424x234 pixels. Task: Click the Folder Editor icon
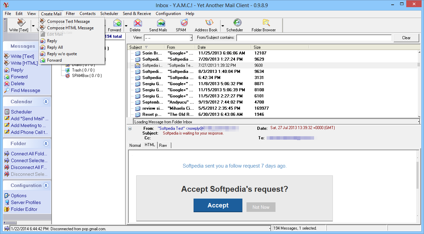tap(7, 209)
